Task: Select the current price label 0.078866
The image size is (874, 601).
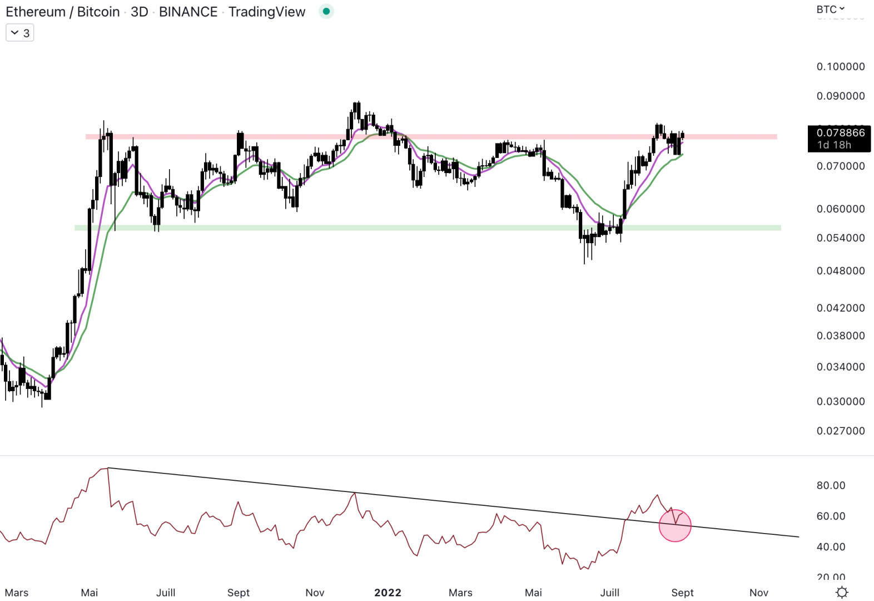Action: (x=840, y=132)
